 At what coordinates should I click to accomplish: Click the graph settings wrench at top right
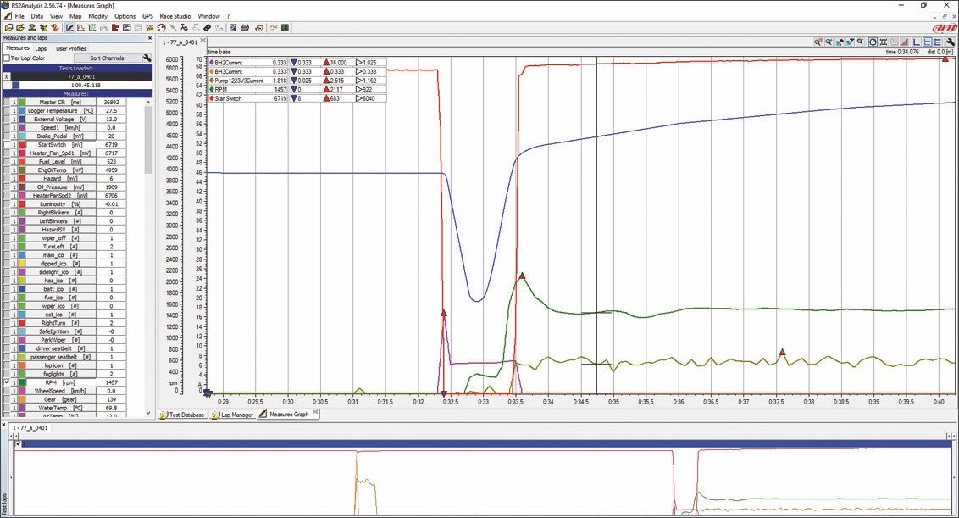[x=951, y=42]
